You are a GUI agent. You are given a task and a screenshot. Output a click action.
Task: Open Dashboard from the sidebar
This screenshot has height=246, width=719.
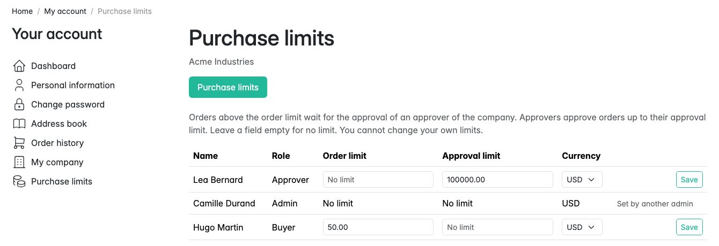pos(53,66)
